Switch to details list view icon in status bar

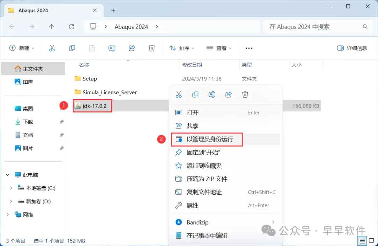pyautogui.click(x=362, y=241)
